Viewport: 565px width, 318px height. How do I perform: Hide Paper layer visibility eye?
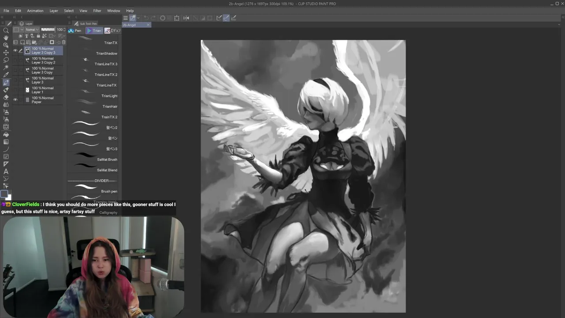15,99
